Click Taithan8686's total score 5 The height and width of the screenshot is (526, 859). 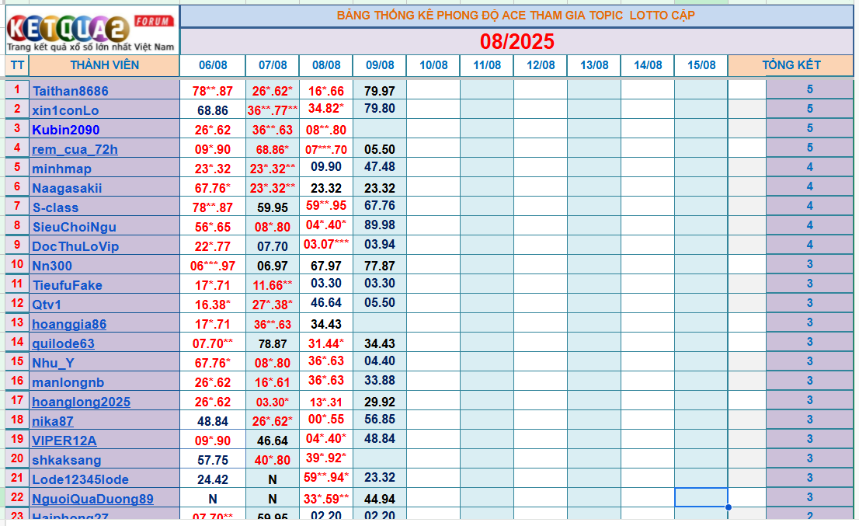pos(810,89)
